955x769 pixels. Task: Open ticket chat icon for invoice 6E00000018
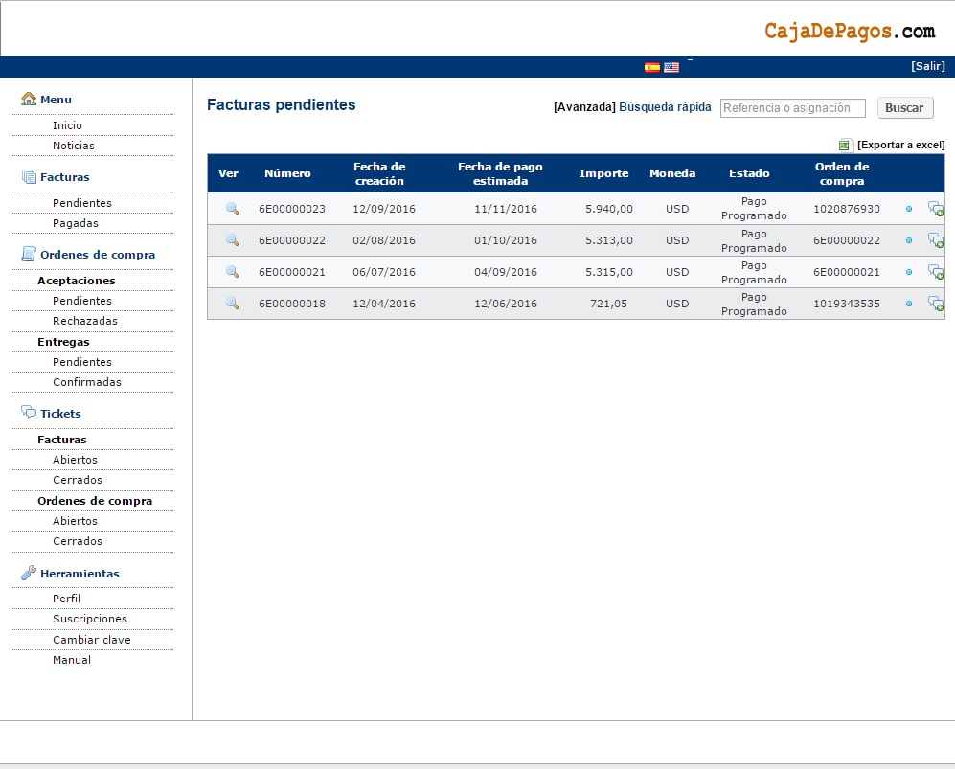point(936,304)
